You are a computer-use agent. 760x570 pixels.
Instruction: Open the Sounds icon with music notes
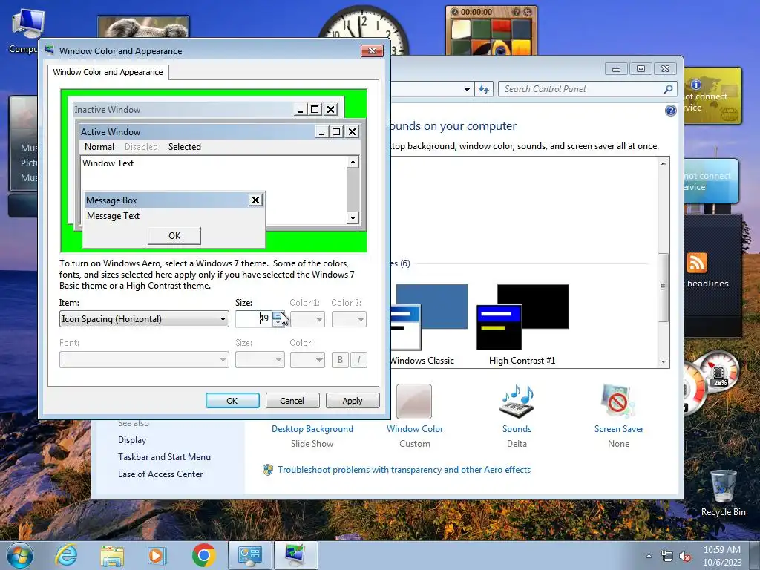click(517, 402)
